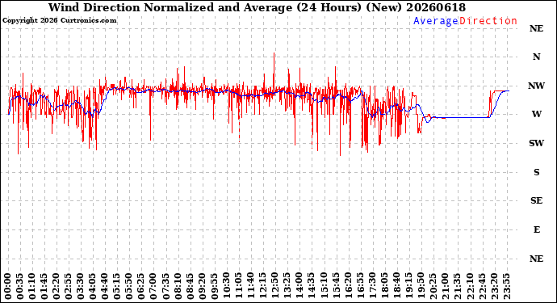Click the 'S' direction axis label
The image size is (557, 303).
[536, 172]
